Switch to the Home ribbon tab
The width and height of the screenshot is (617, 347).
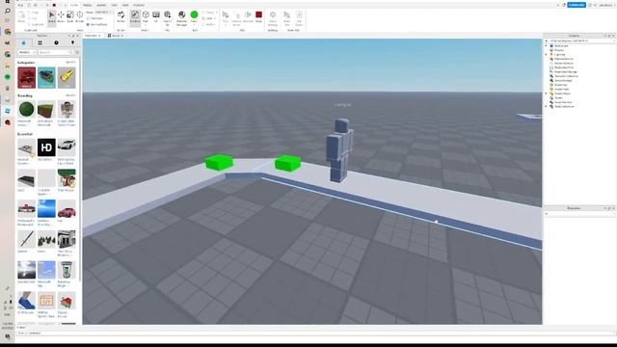coord(74,5)
